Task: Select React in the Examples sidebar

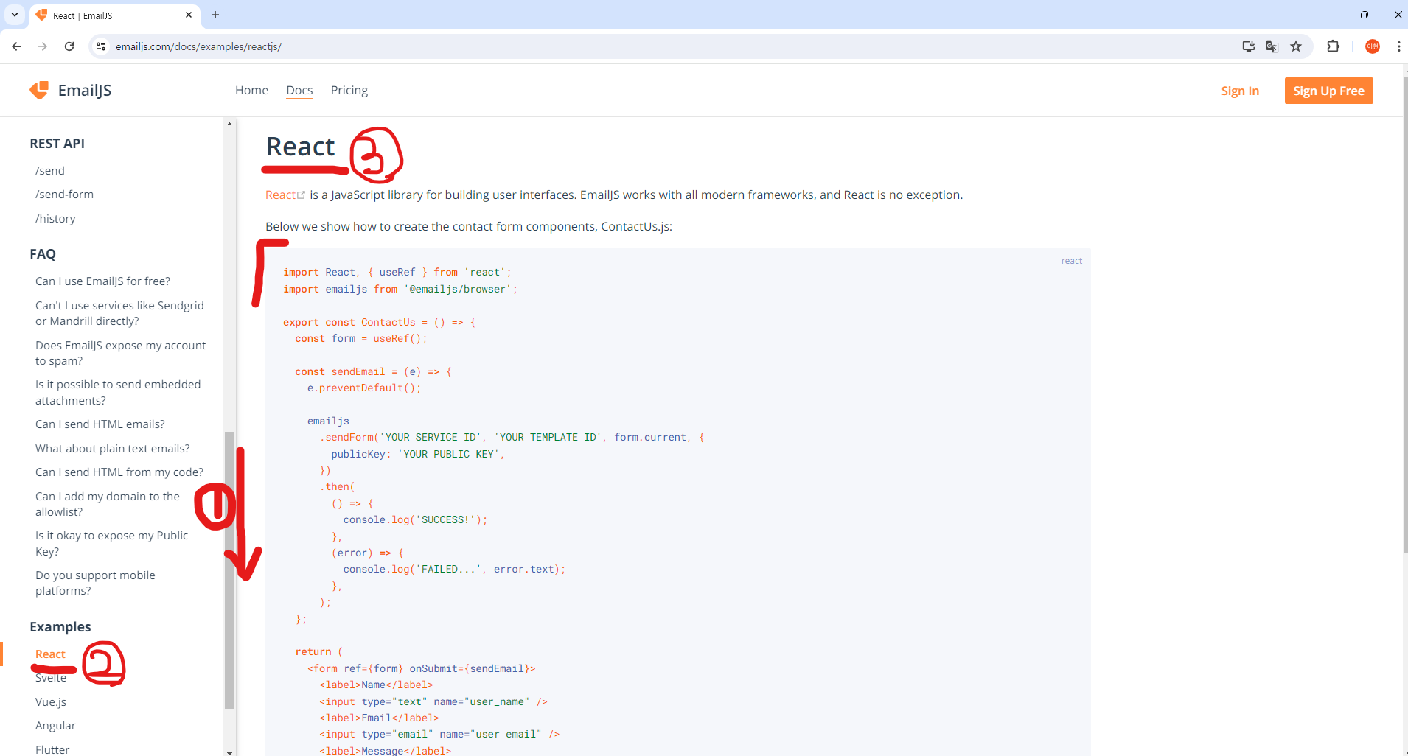Action: [50, 654]
